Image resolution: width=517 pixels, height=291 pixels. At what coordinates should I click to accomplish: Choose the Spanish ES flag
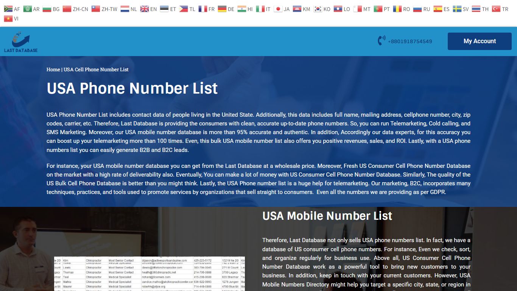pyautogui.click(x=441, y=9)
